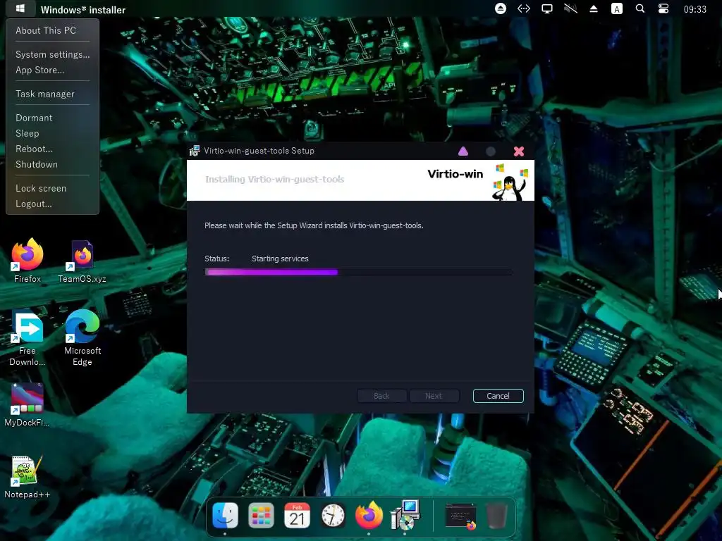Click the Starting services status text
This screenshot has width=722, height=541.
click(x=280, y=259)
